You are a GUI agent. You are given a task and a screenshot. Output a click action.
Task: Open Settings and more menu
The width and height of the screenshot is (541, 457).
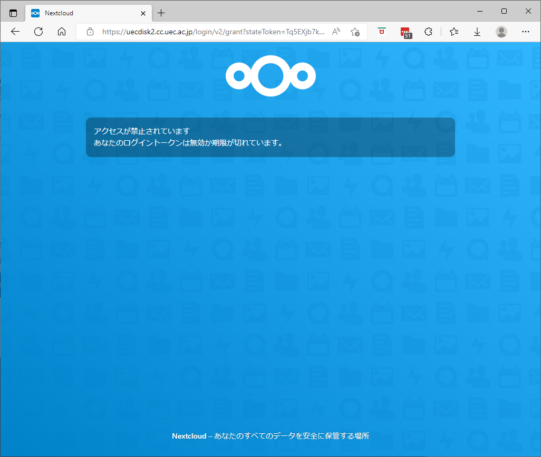coord(526,32)
